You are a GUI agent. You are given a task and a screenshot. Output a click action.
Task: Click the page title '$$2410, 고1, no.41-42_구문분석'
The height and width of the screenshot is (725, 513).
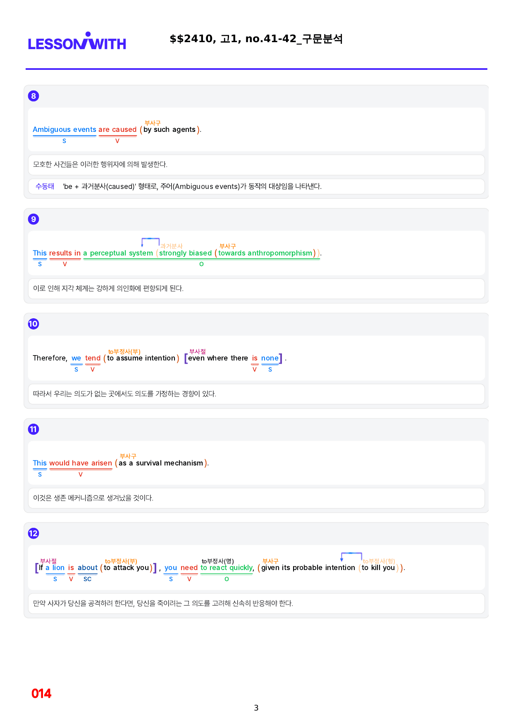pyautogui.click(x=256, y=39)
